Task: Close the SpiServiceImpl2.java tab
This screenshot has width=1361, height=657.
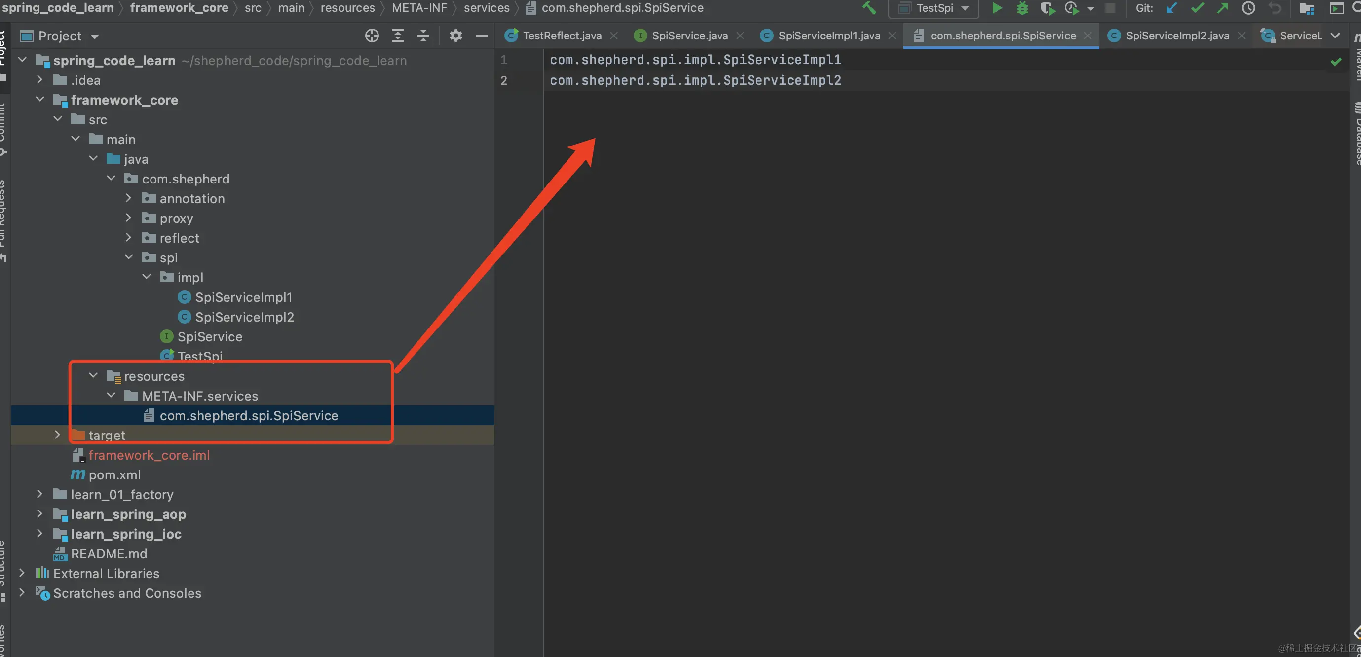Action: 1242,36
